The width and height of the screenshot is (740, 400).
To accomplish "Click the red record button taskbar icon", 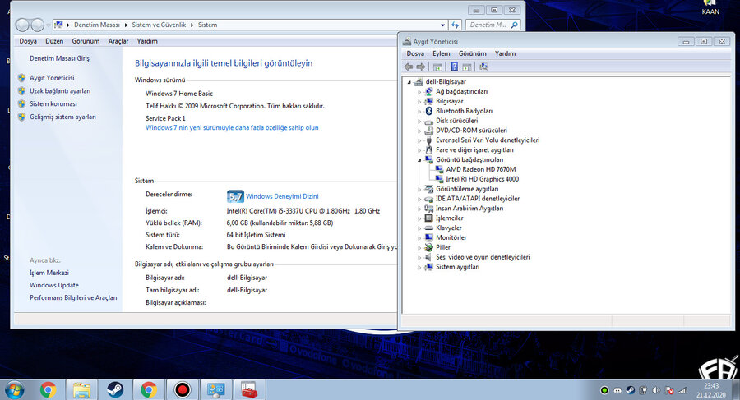I will tap(183, 389).
